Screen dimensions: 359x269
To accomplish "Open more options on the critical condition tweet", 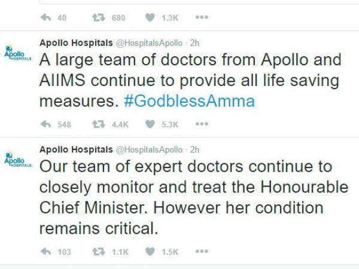I will (202, 251).
